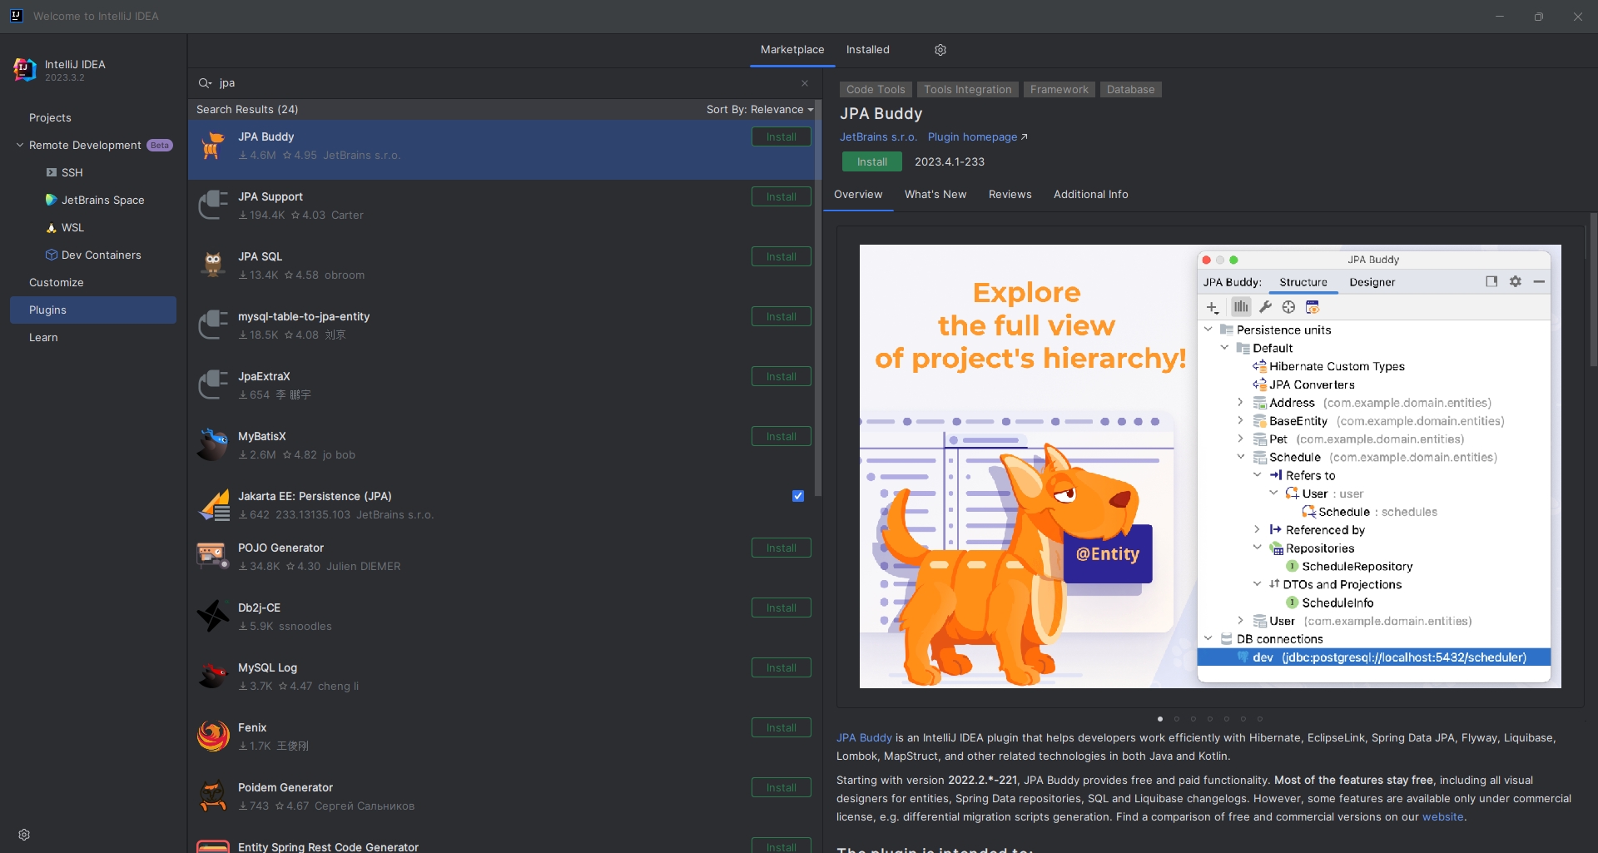Open the Overview tab

point(858,194)
